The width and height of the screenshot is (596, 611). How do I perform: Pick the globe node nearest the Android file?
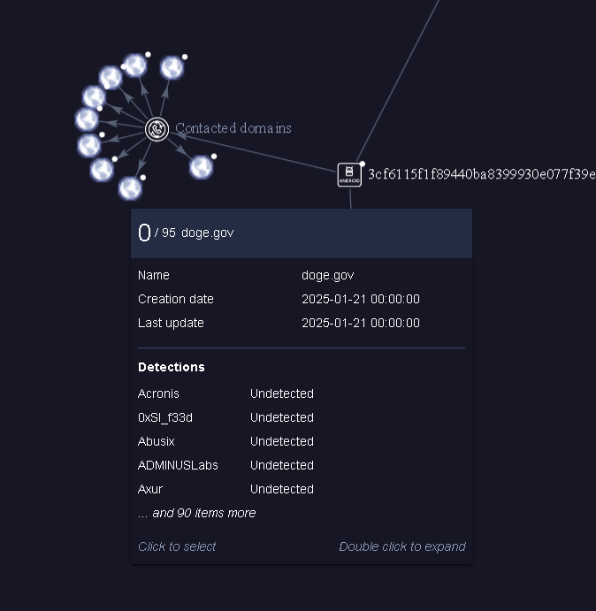201,166
